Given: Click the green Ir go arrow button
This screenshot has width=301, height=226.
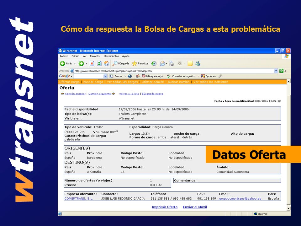Looking at the screenshot, I should coord(282,71).
